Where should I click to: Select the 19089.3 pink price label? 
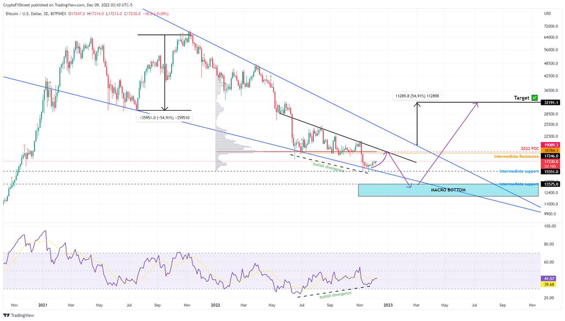pyautogui.click(x=552, y=145)
